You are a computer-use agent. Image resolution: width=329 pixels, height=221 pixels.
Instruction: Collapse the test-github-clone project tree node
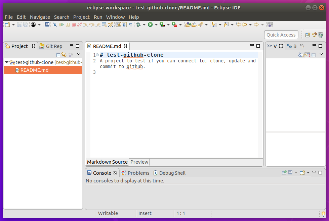coord(6,62)
